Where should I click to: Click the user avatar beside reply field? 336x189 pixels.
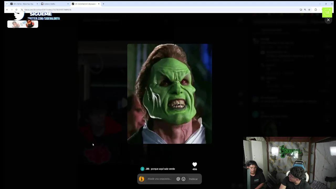tap(141, 179)
